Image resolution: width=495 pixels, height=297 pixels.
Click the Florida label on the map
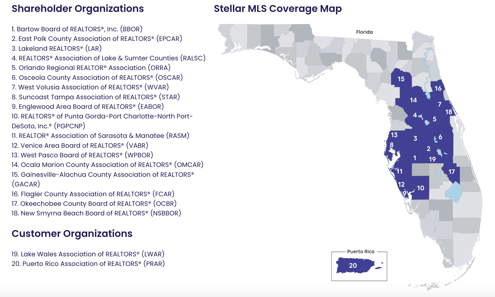[x=364, y=32]
